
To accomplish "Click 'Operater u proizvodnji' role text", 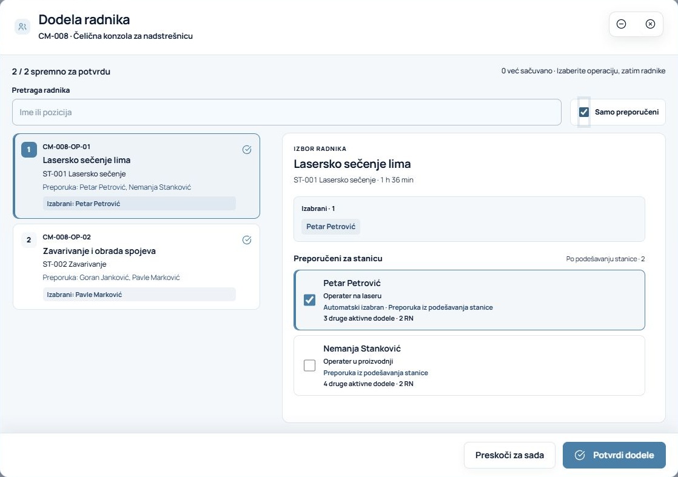I will tap(358, 361).
